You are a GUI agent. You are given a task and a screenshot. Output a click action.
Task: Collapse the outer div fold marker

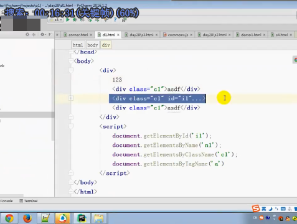(x=71, y=70)
